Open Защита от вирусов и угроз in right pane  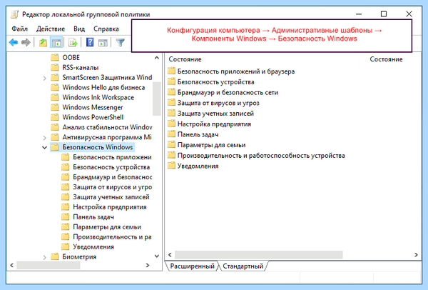[218, 103]
